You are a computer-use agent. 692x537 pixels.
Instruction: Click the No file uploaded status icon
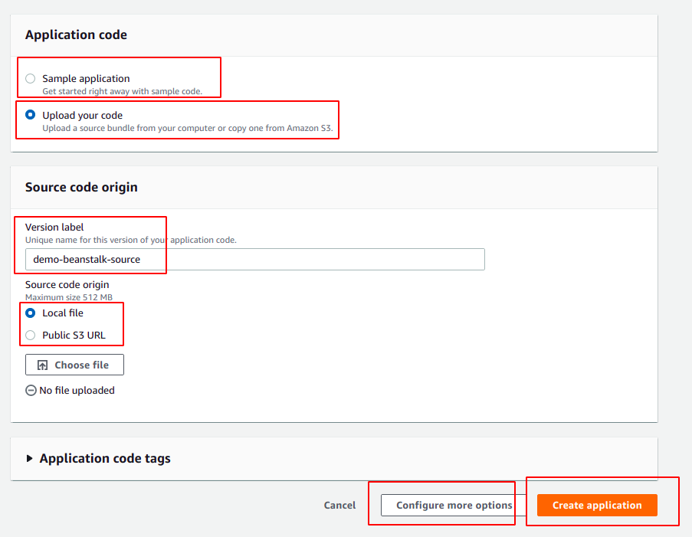click(x=31, y=391)
